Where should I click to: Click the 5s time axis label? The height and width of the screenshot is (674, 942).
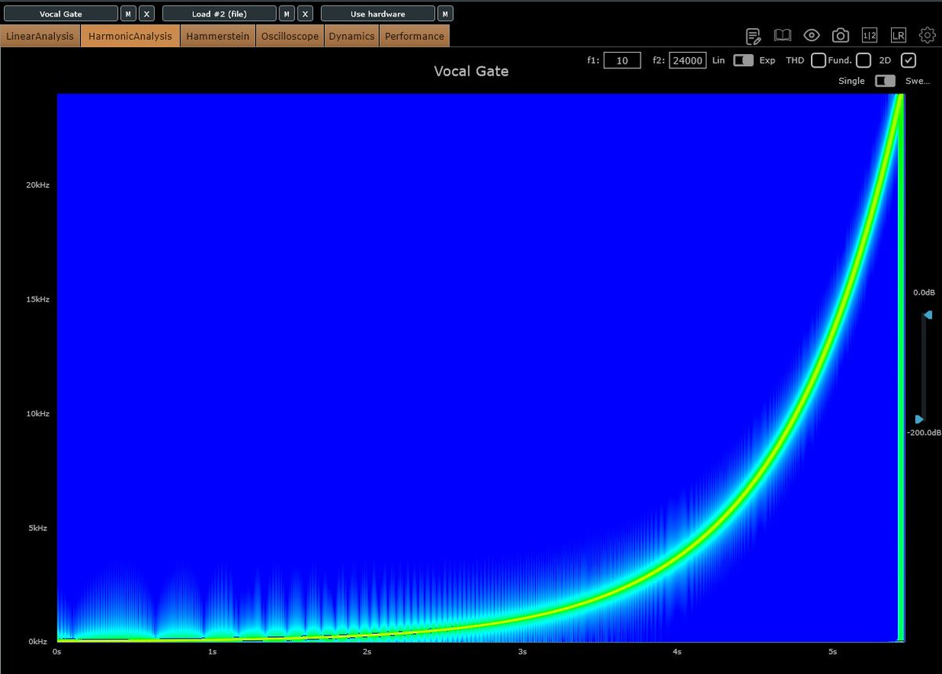832,652
